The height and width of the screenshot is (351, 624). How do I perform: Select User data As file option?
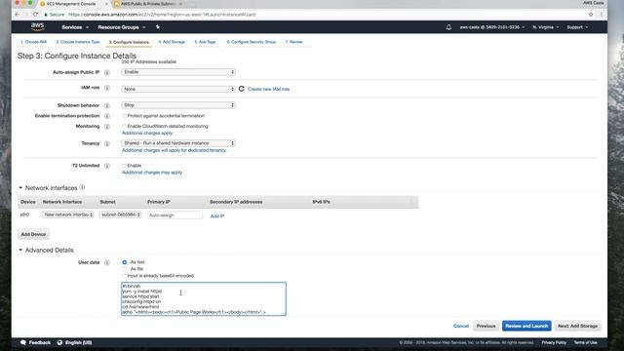coord(125,269)
